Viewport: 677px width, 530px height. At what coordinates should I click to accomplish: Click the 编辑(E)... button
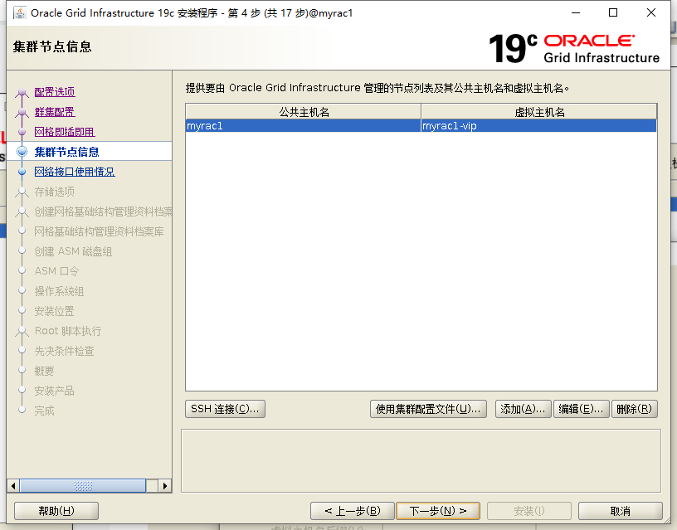tap(581, 409)
